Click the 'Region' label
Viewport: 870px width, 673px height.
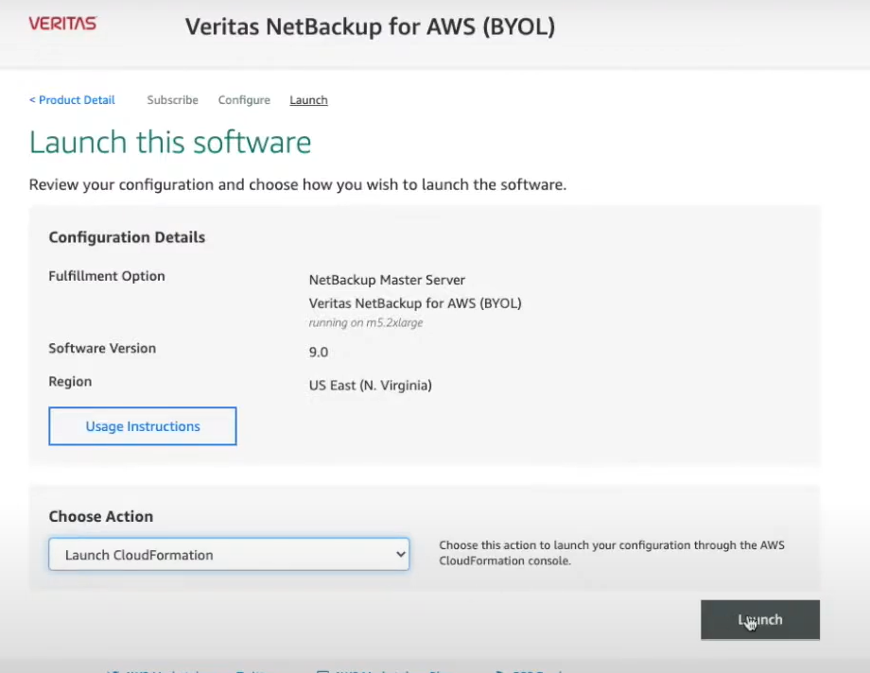point(70,381)
